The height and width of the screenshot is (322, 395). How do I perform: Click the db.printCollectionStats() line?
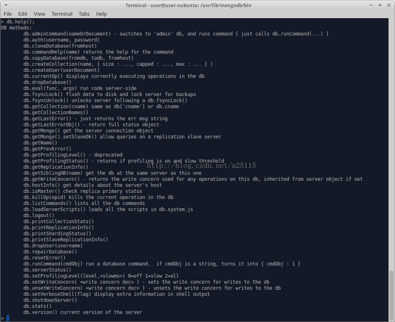59,221
